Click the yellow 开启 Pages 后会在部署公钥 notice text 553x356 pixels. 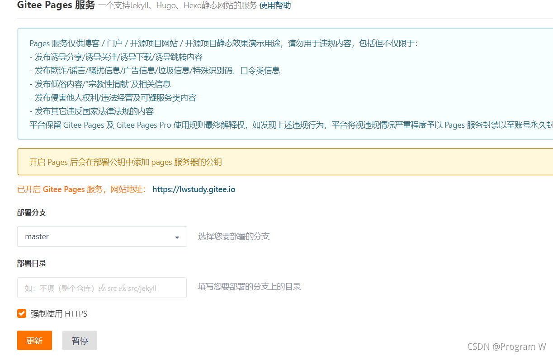pos(126,162)
